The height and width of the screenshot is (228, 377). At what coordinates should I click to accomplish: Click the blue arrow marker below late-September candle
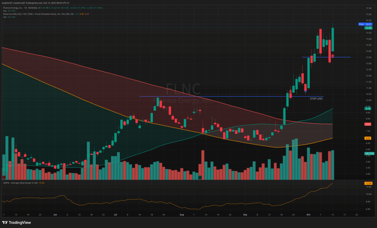305,90
